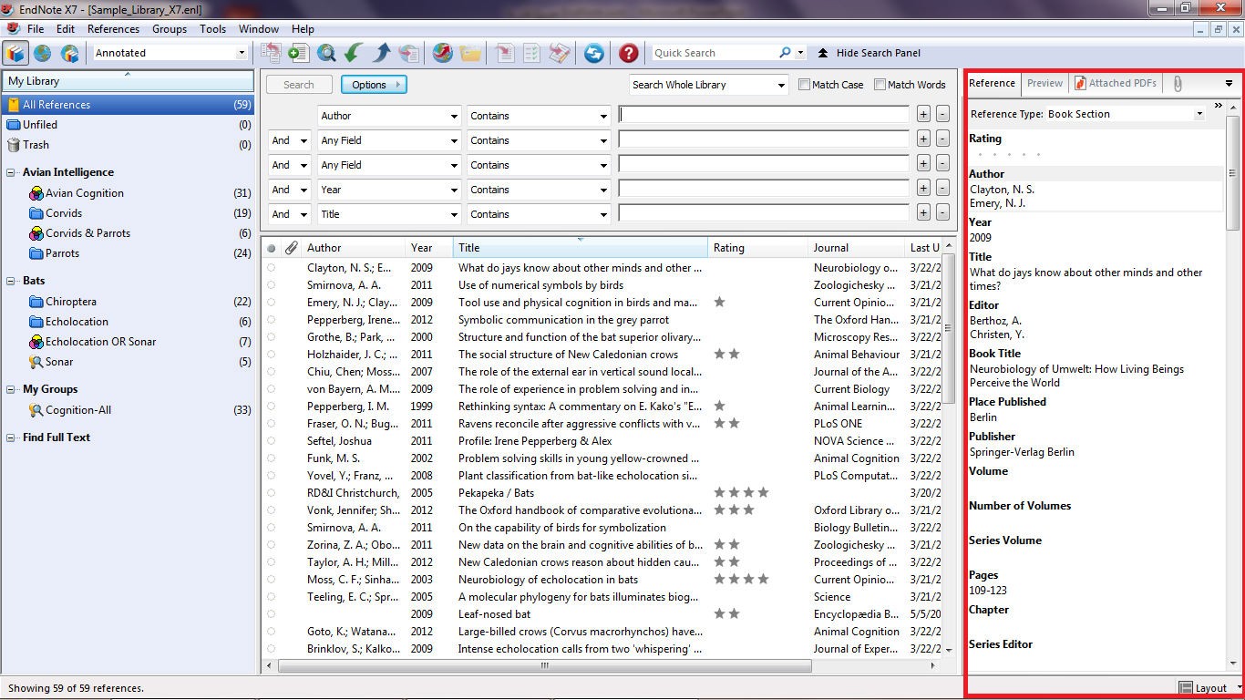Viewport: 1245px width, 700px height.
Task: Enable the Match Words checkbox
Action: [880, 85]
